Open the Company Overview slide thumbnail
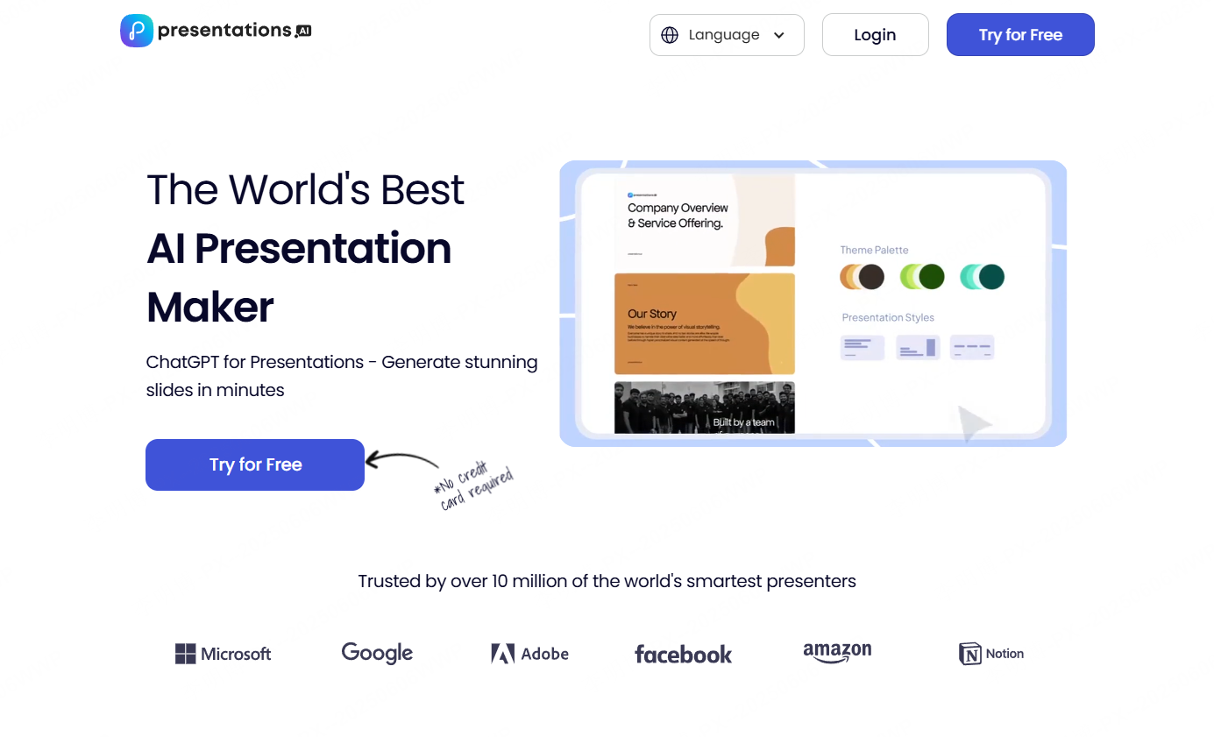1214x737 pixels. [x=704, y=220]
